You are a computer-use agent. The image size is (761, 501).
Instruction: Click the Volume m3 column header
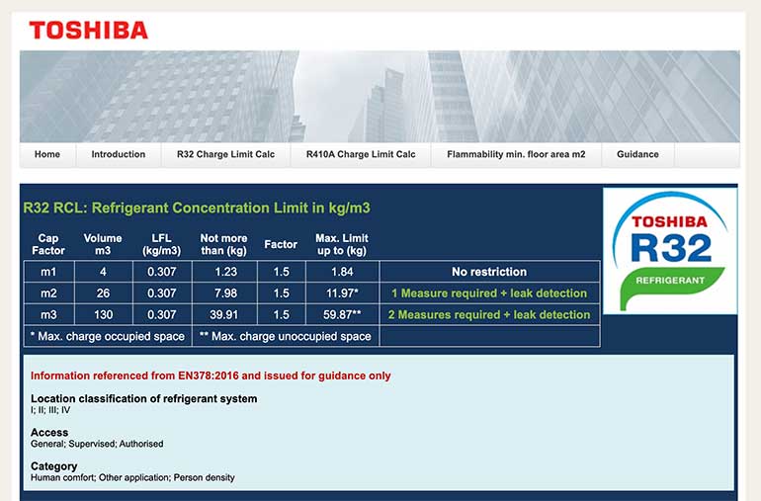pos(103,244)
